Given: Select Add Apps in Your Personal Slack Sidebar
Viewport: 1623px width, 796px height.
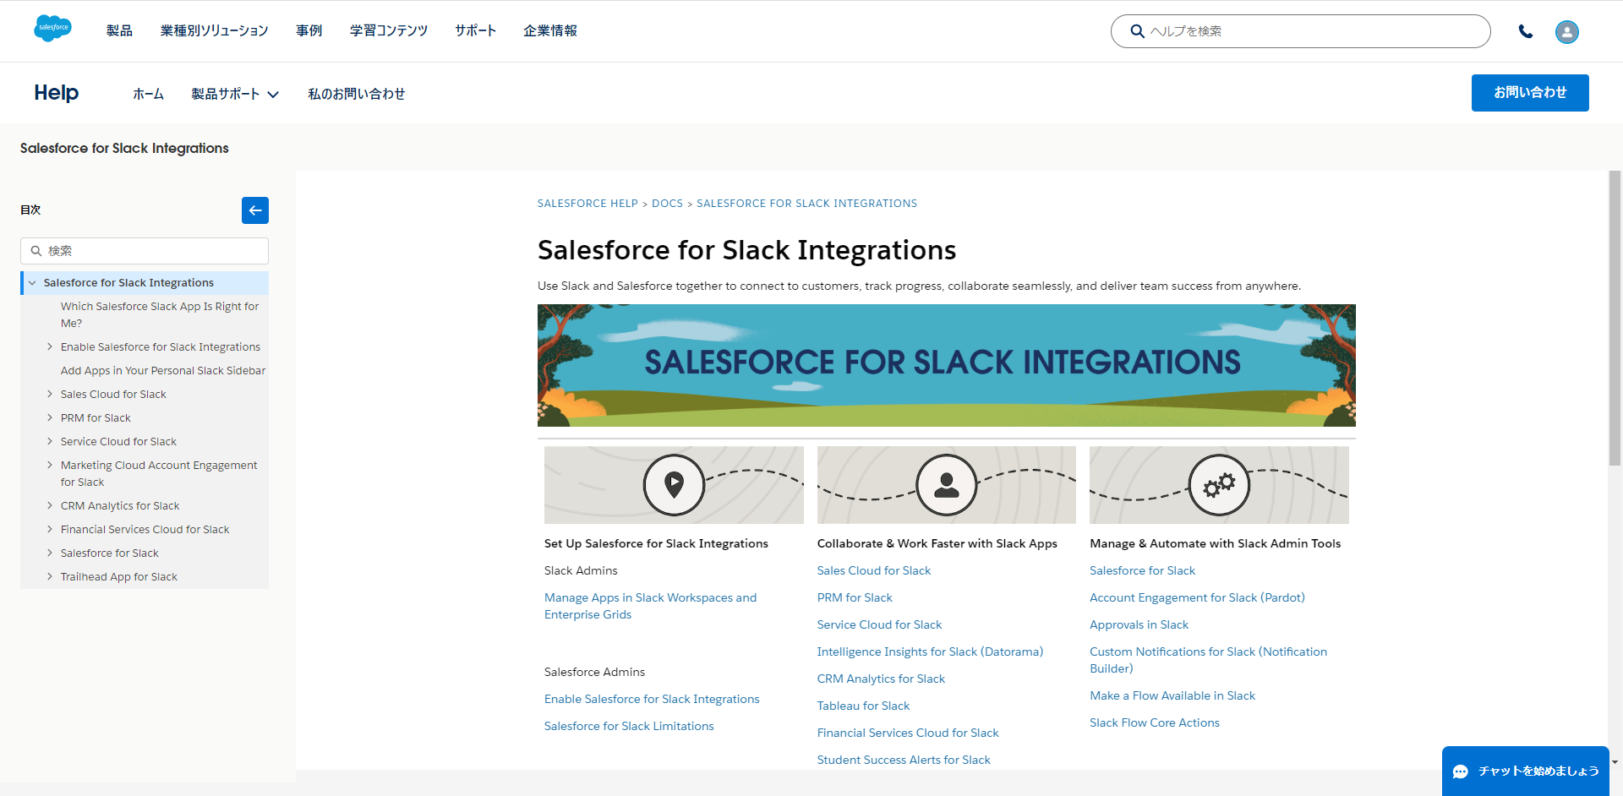Looking at the screenshot, I should pos(163,371).
